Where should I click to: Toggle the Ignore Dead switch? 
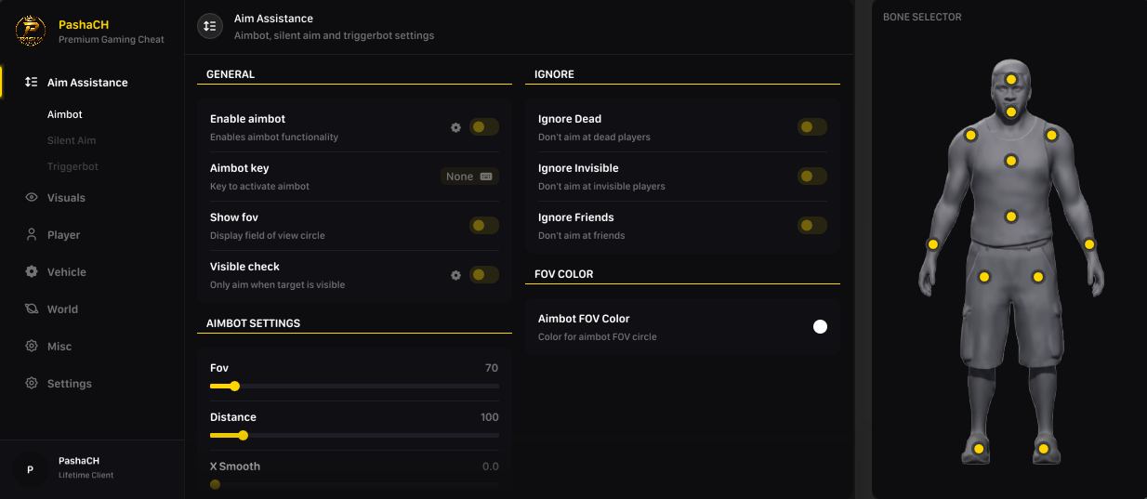(x=812, y=127)
